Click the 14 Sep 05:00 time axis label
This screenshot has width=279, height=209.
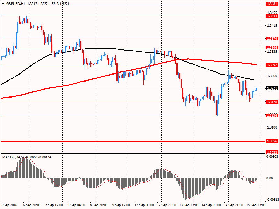pyautogui.click(x=211, y=205)
